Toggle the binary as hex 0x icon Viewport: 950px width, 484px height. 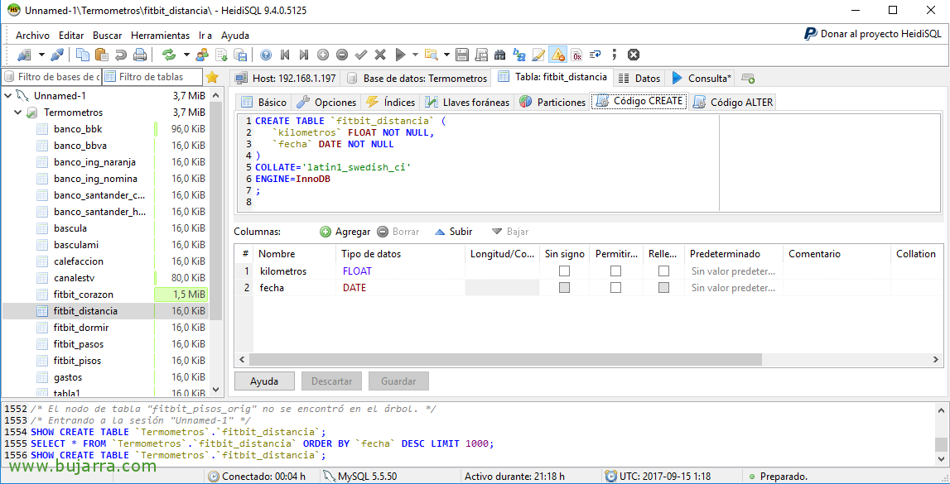[x=576, y=55]
